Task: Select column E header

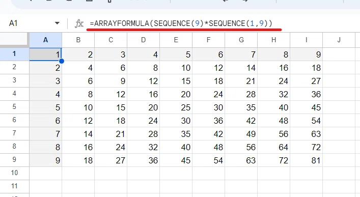Action: [x=176, y=40]
